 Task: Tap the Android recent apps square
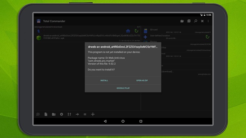[x=141, y=121]
